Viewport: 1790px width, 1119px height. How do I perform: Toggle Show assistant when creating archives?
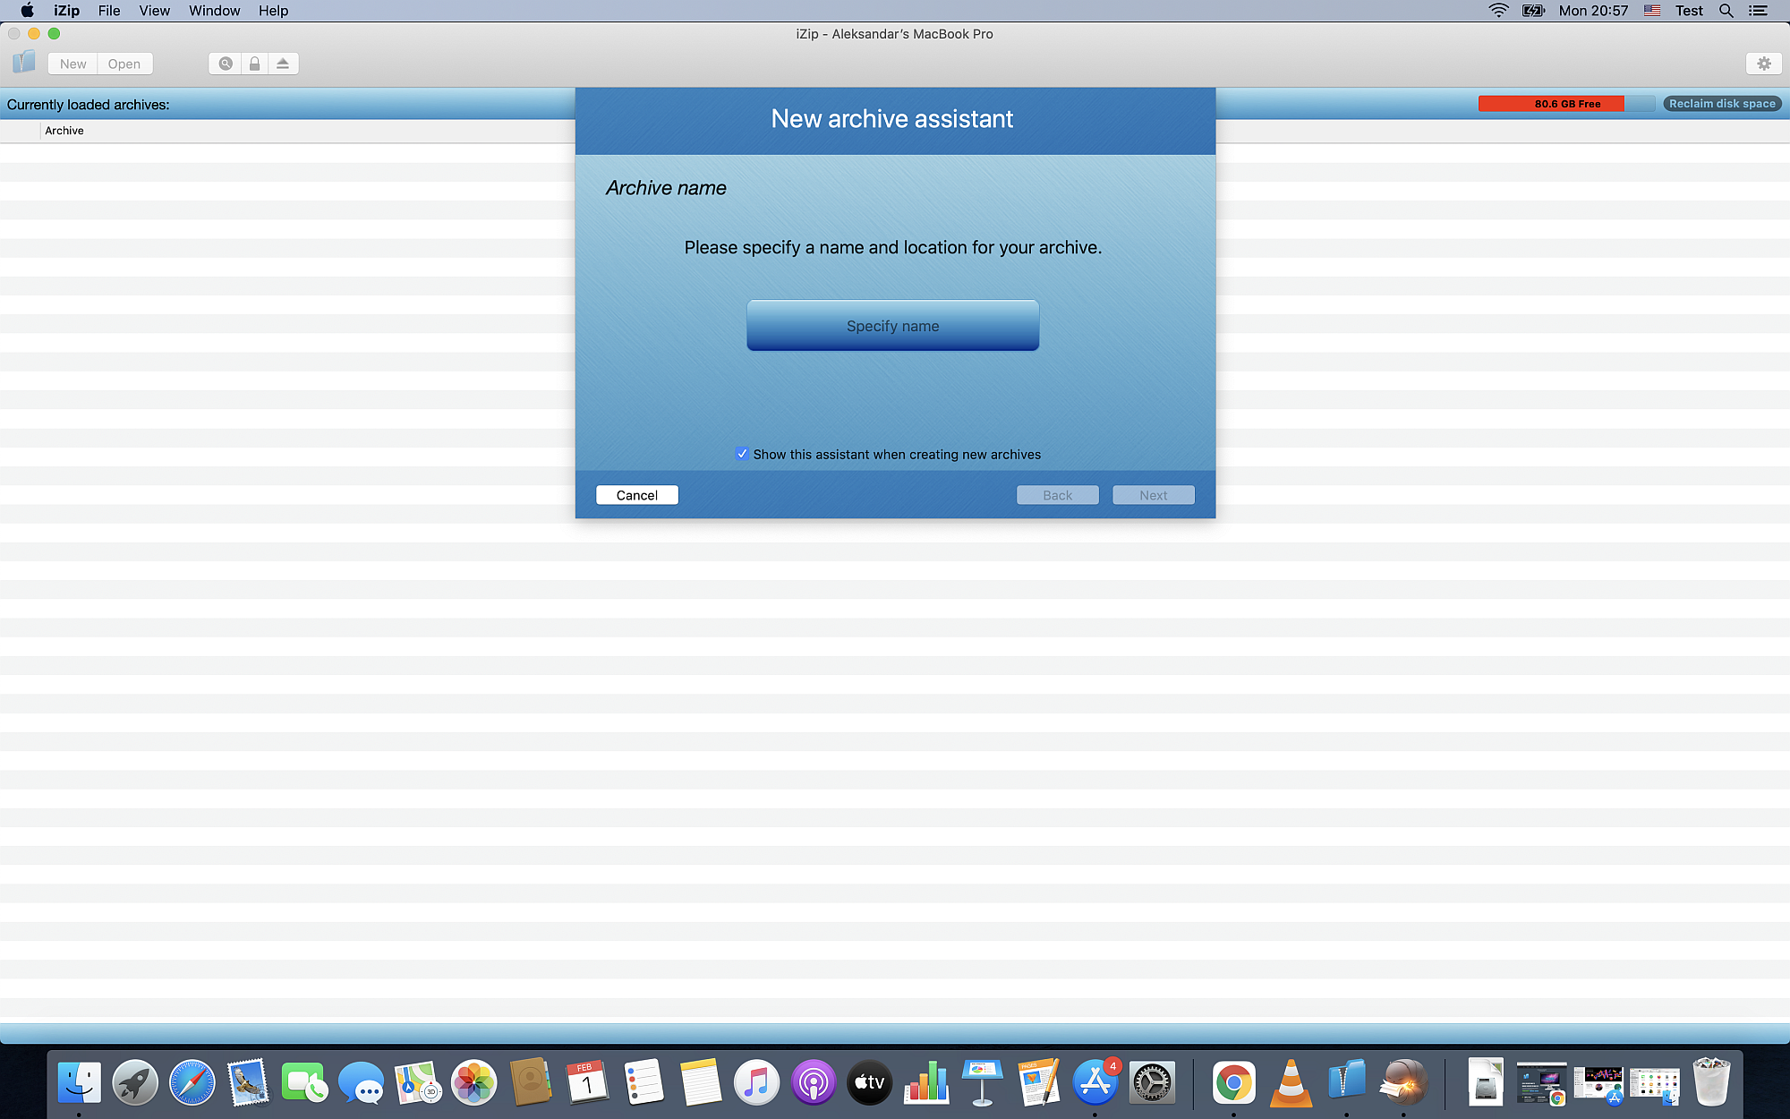pos(742,454)
